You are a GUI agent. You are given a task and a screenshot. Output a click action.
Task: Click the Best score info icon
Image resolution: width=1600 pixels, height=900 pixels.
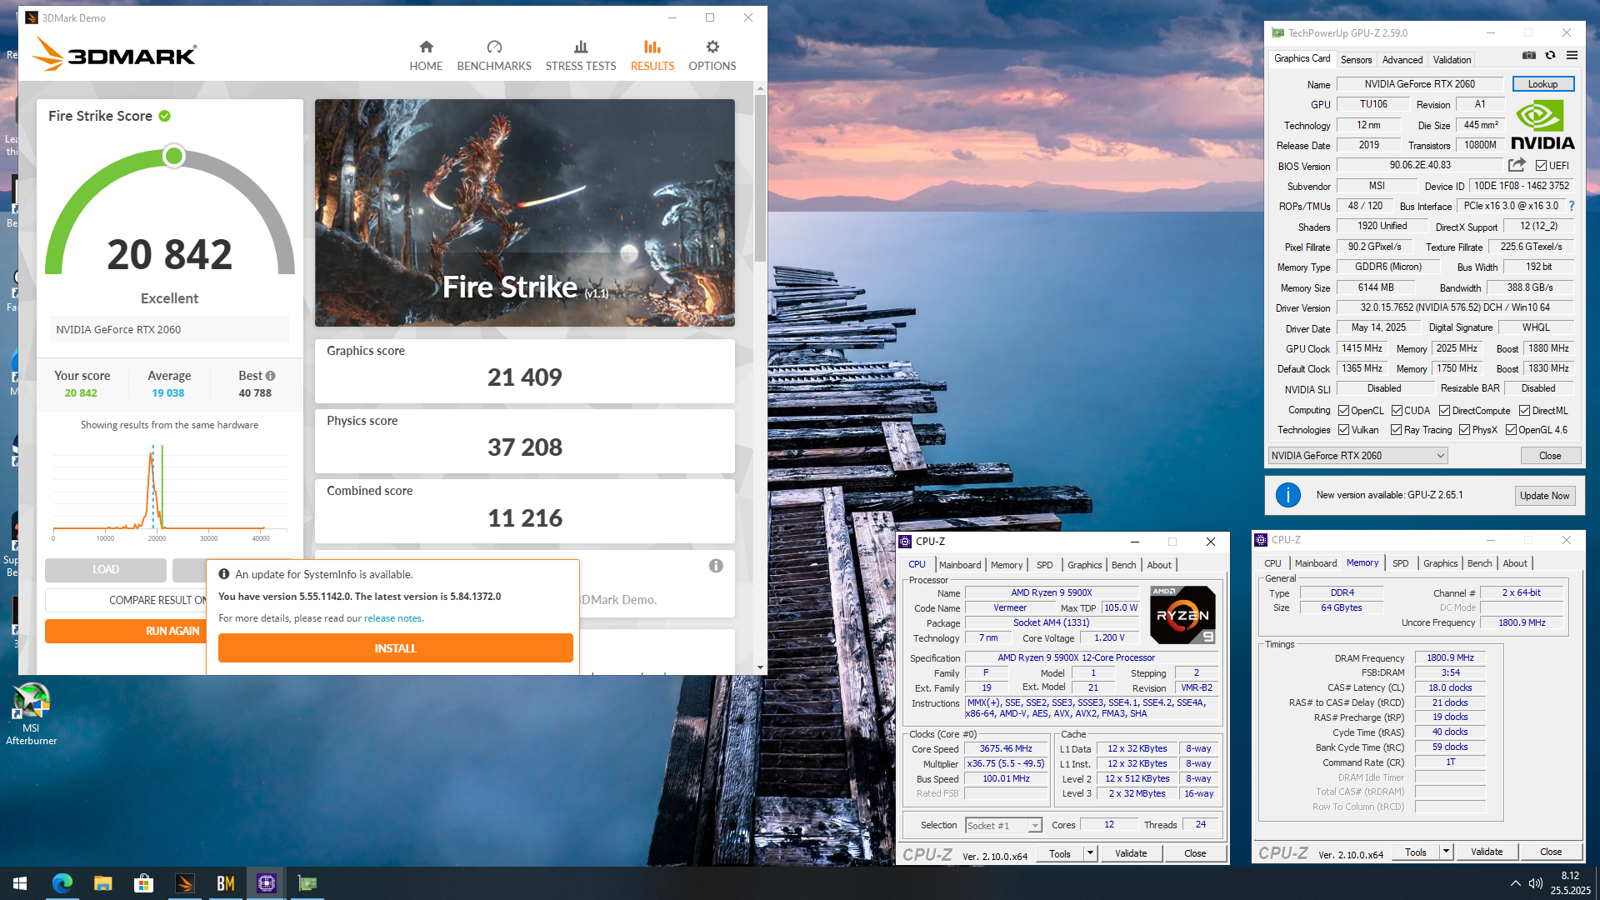coord(270,376)
